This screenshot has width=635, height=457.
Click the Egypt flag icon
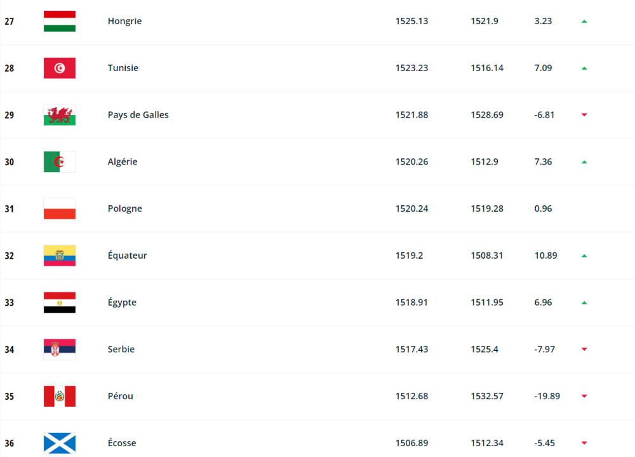pos(59,303)
